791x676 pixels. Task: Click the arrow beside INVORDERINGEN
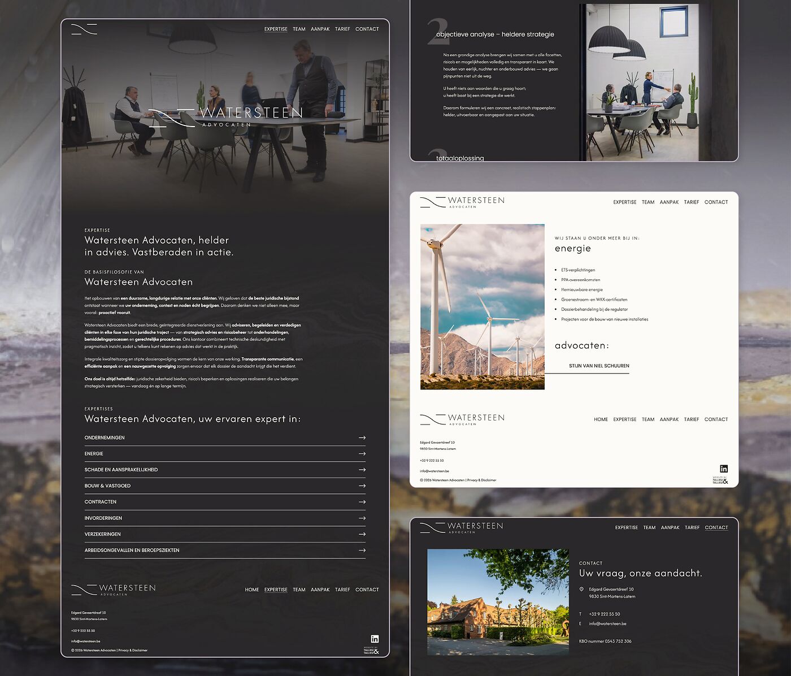[362, 518]
